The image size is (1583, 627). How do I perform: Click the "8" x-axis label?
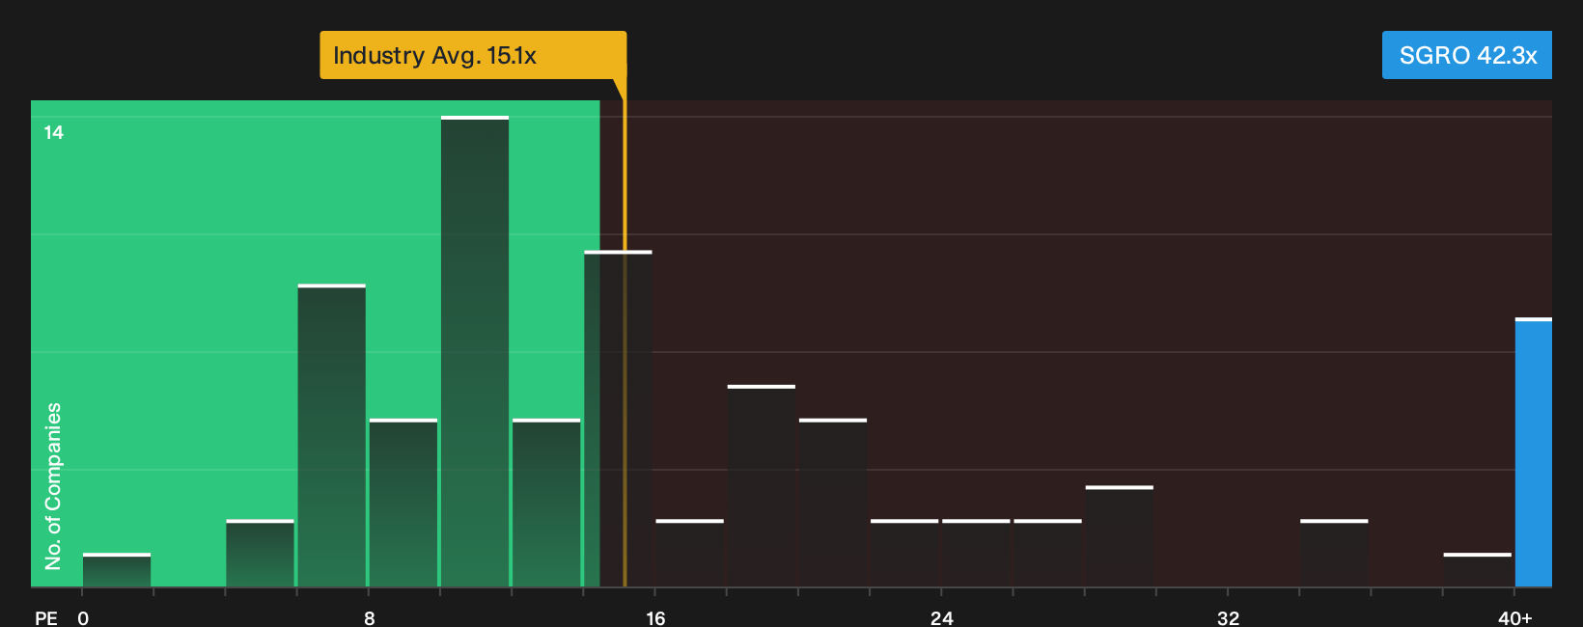(x=370, y=617)
